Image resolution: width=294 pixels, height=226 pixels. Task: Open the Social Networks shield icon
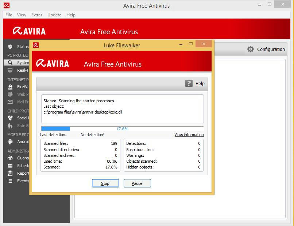coord(10,118)
